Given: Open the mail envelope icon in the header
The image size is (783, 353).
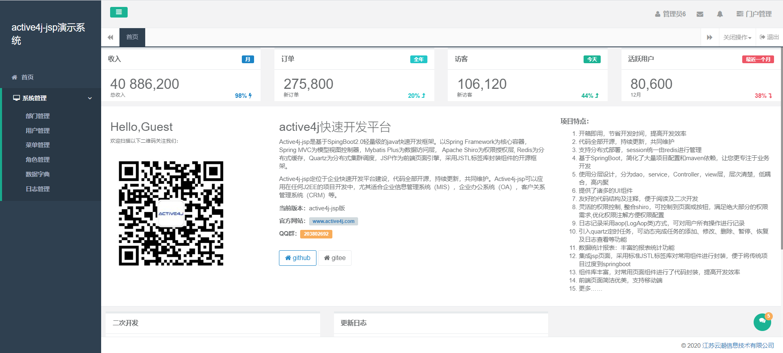Looking at the screenshot, I should point(700,14).
